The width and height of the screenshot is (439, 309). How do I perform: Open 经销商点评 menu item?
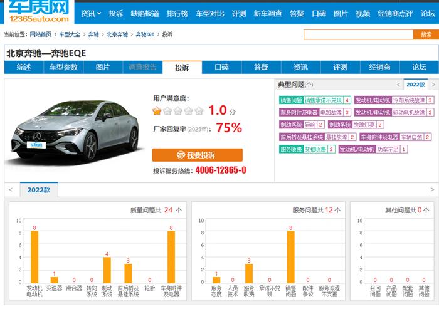395,13
